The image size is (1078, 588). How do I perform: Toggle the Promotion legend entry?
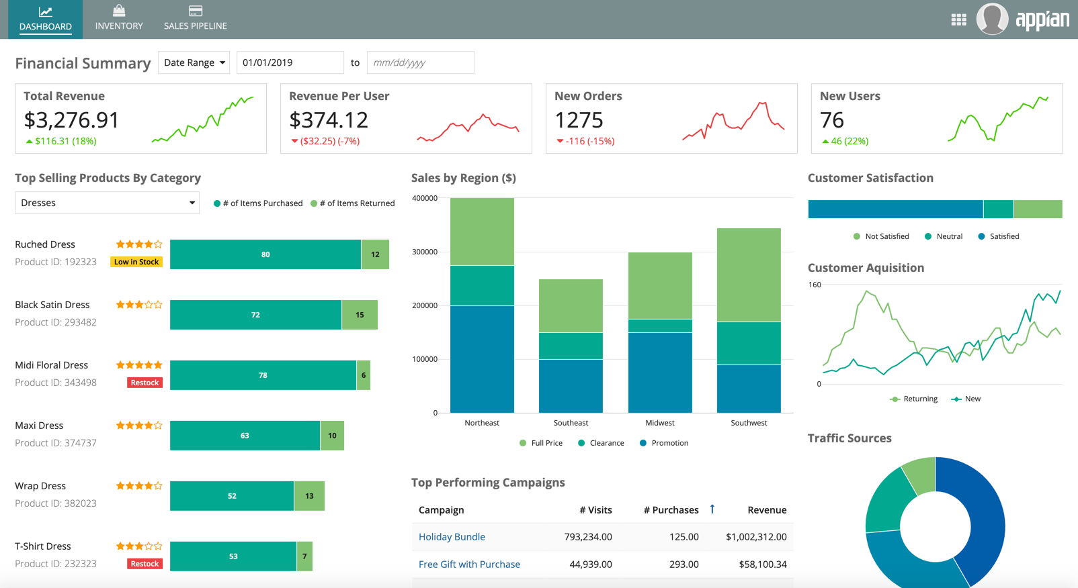click(664, 443)
